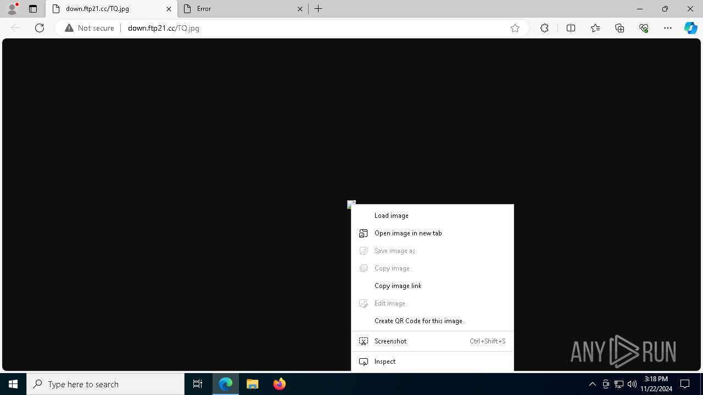Open the Favorites list
This screenshot has height=395, width=703.
pyautogui.click(x=595, y=28)
